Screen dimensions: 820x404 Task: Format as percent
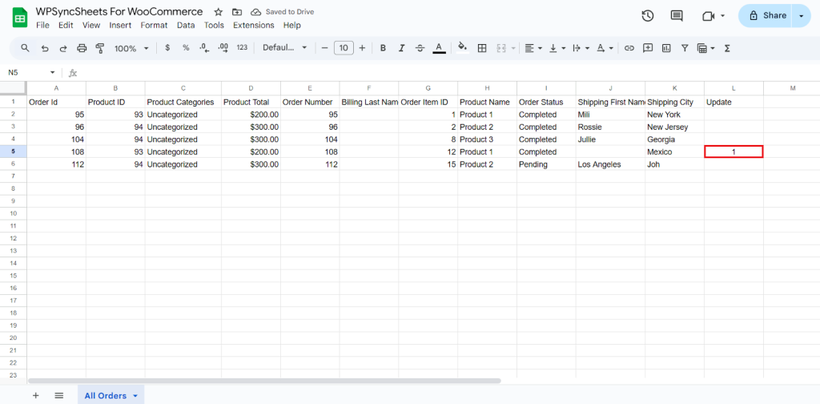coord(186,47)
